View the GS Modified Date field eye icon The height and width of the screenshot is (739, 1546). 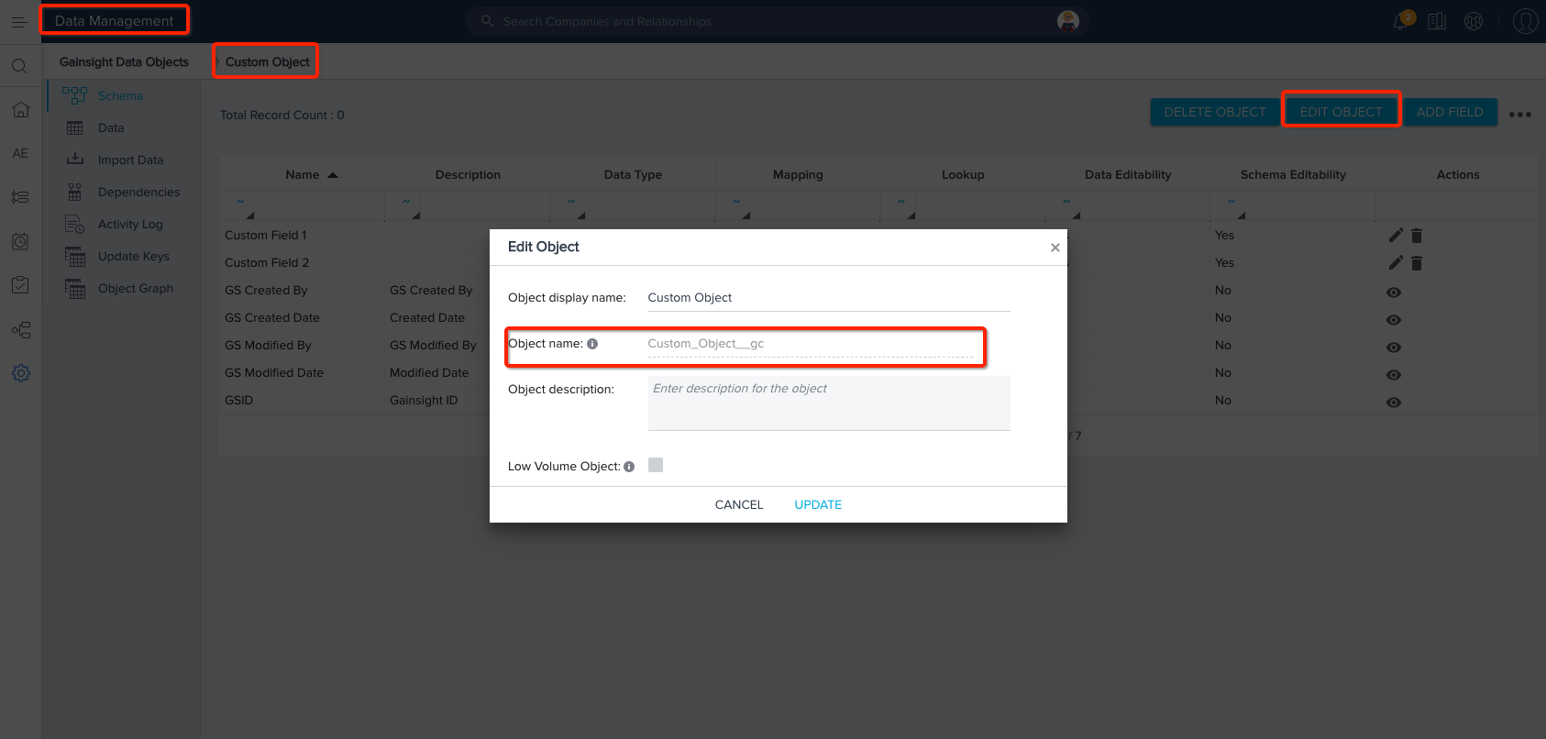click(x=1394, y=375)
